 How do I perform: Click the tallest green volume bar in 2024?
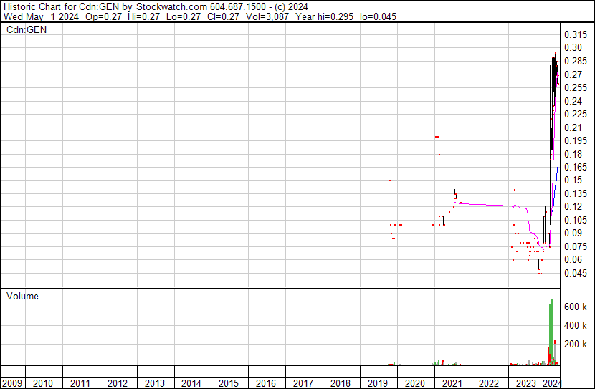[552, 332]
